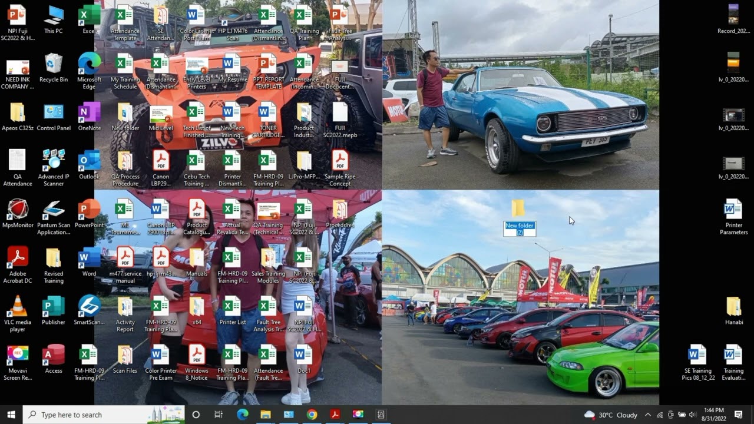
Task: Select the Microsoft Edge desktop shortcut
Action: [90, 71]
